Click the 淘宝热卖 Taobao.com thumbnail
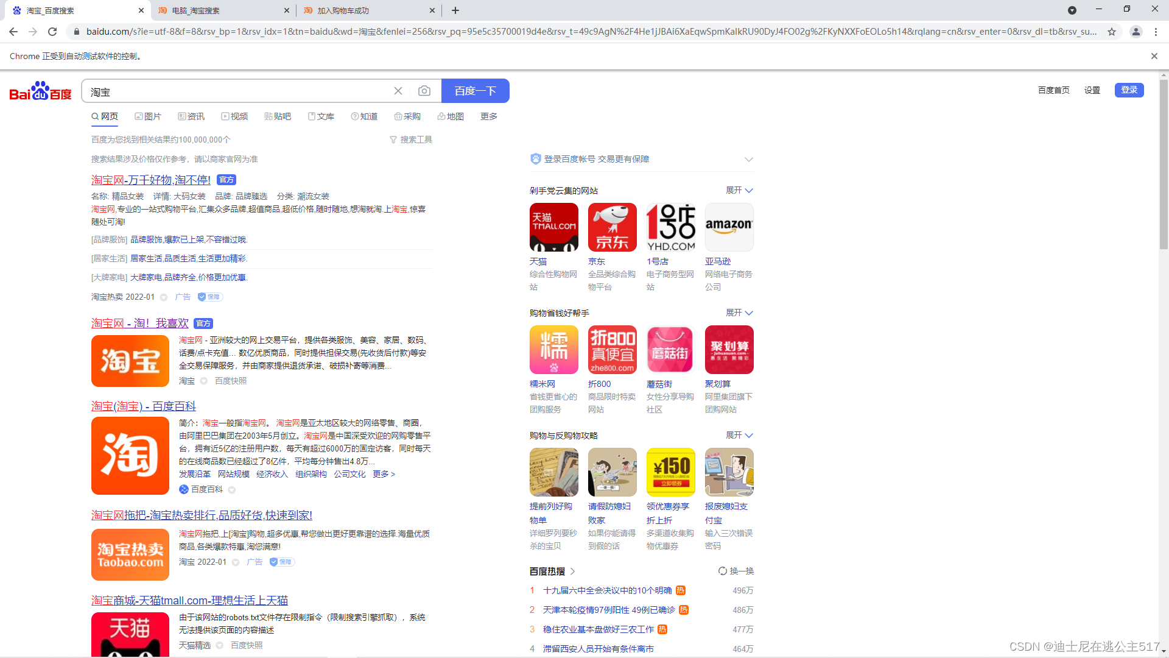 pos(130,554)
